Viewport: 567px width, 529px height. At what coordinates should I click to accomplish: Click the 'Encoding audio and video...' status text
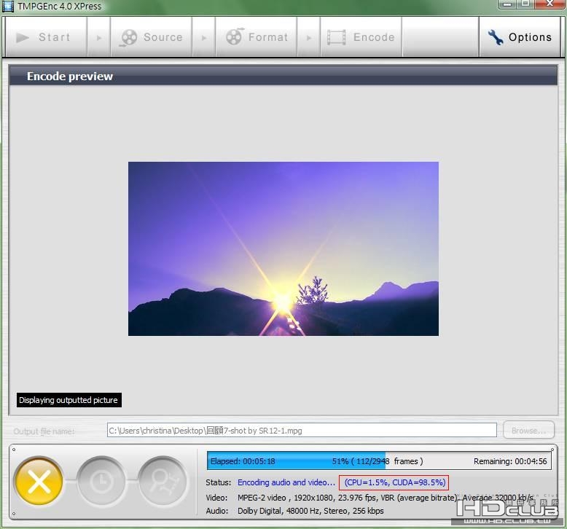tap(286, 482)
